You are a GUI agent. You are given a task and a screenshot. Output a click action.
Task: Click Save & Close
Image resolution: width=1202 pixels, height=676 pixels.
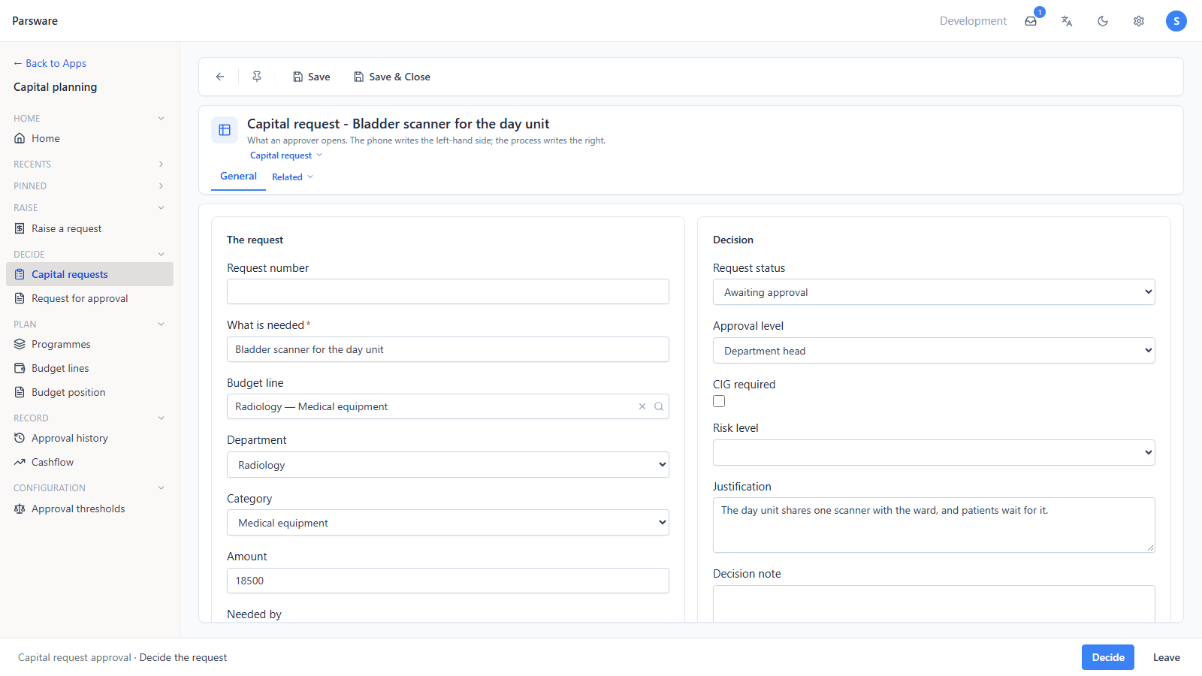392,77
